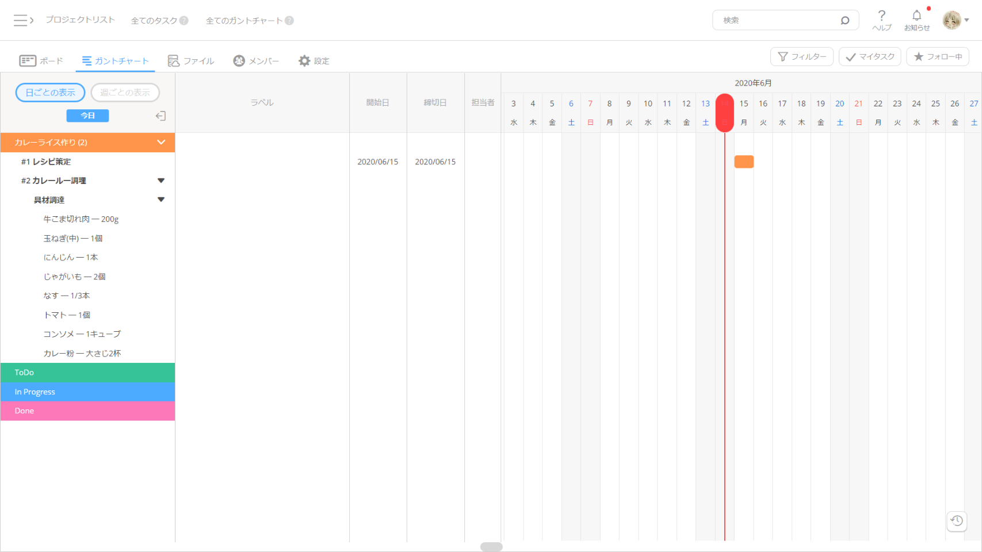This screenshot has width=982, height=552.
Task: Select the ガントチャート tab
Action: click(x=115, y=61)
